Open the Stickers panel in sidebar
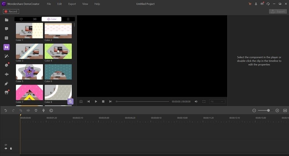This screenshot has width=289, height=156. tap(7, 65)
